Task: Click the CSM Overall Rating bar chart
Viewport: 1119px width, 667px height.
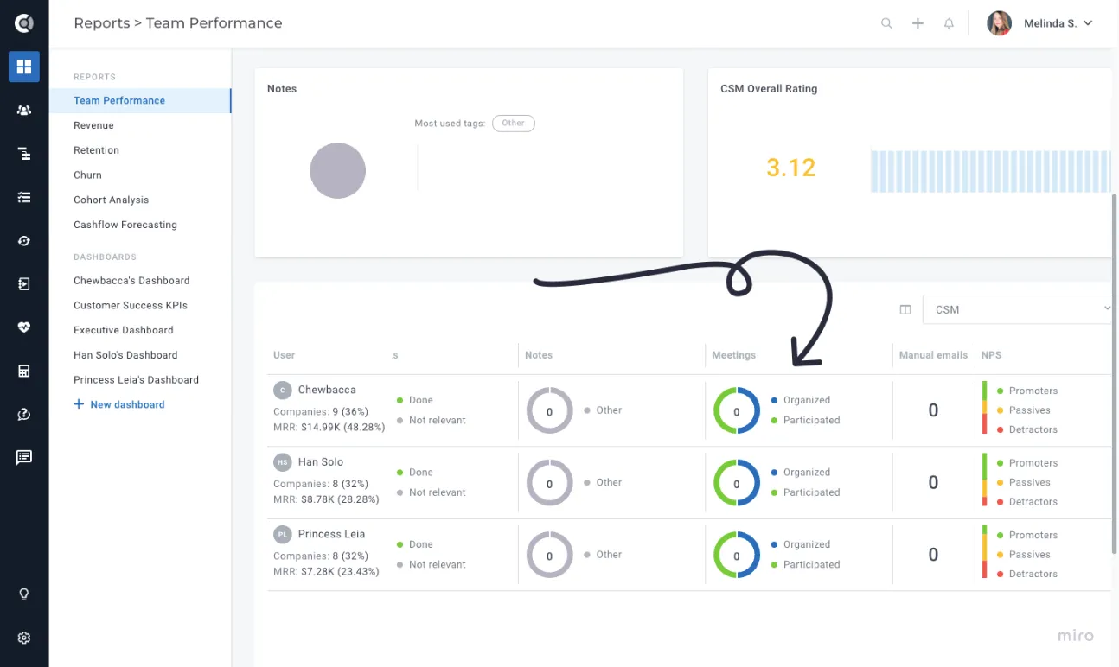Action: click(x=990, y=171)
